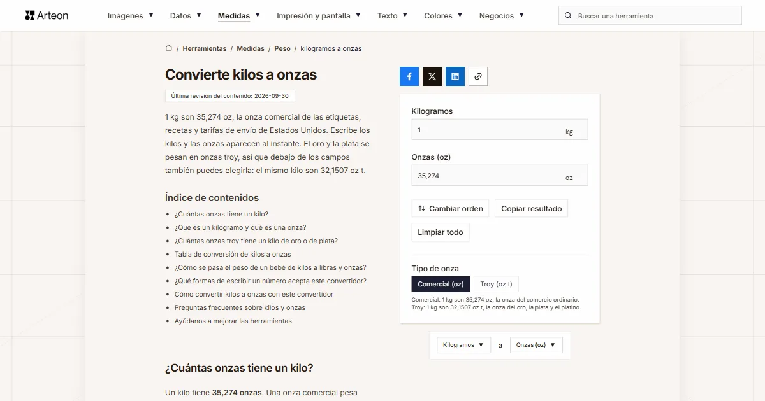Click Limpiar todo button
The height and width of the screenshot is (401, 765).
(441, 232)
